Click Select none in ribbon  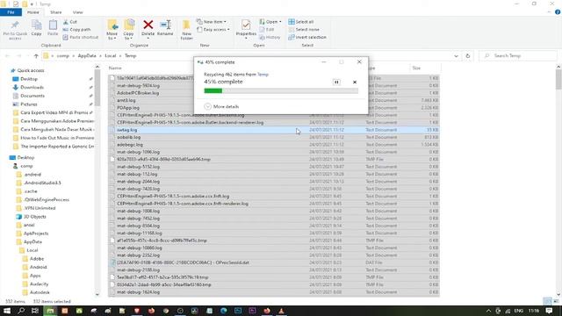pyautogui.click(x=304, y=29)
